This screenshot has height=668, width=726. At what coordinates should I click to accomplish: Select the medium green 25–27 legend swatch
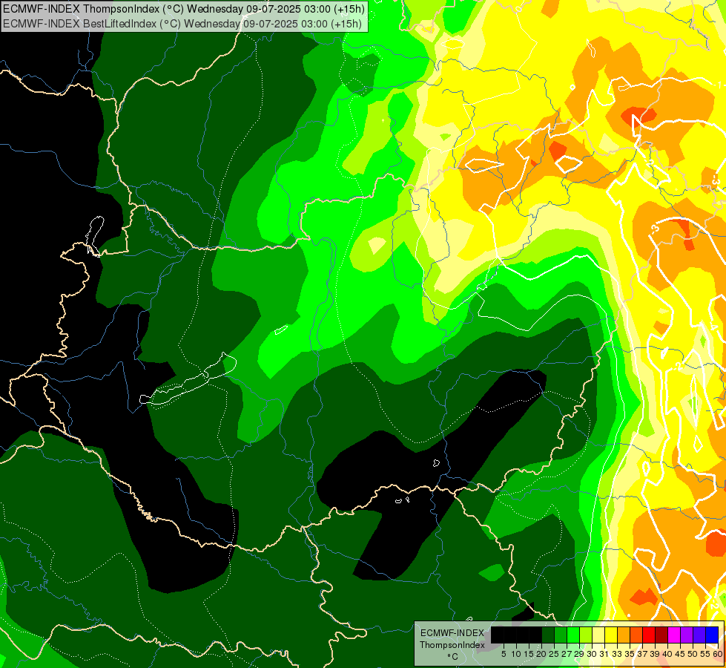pyautogui.click(x=561, y=635)
